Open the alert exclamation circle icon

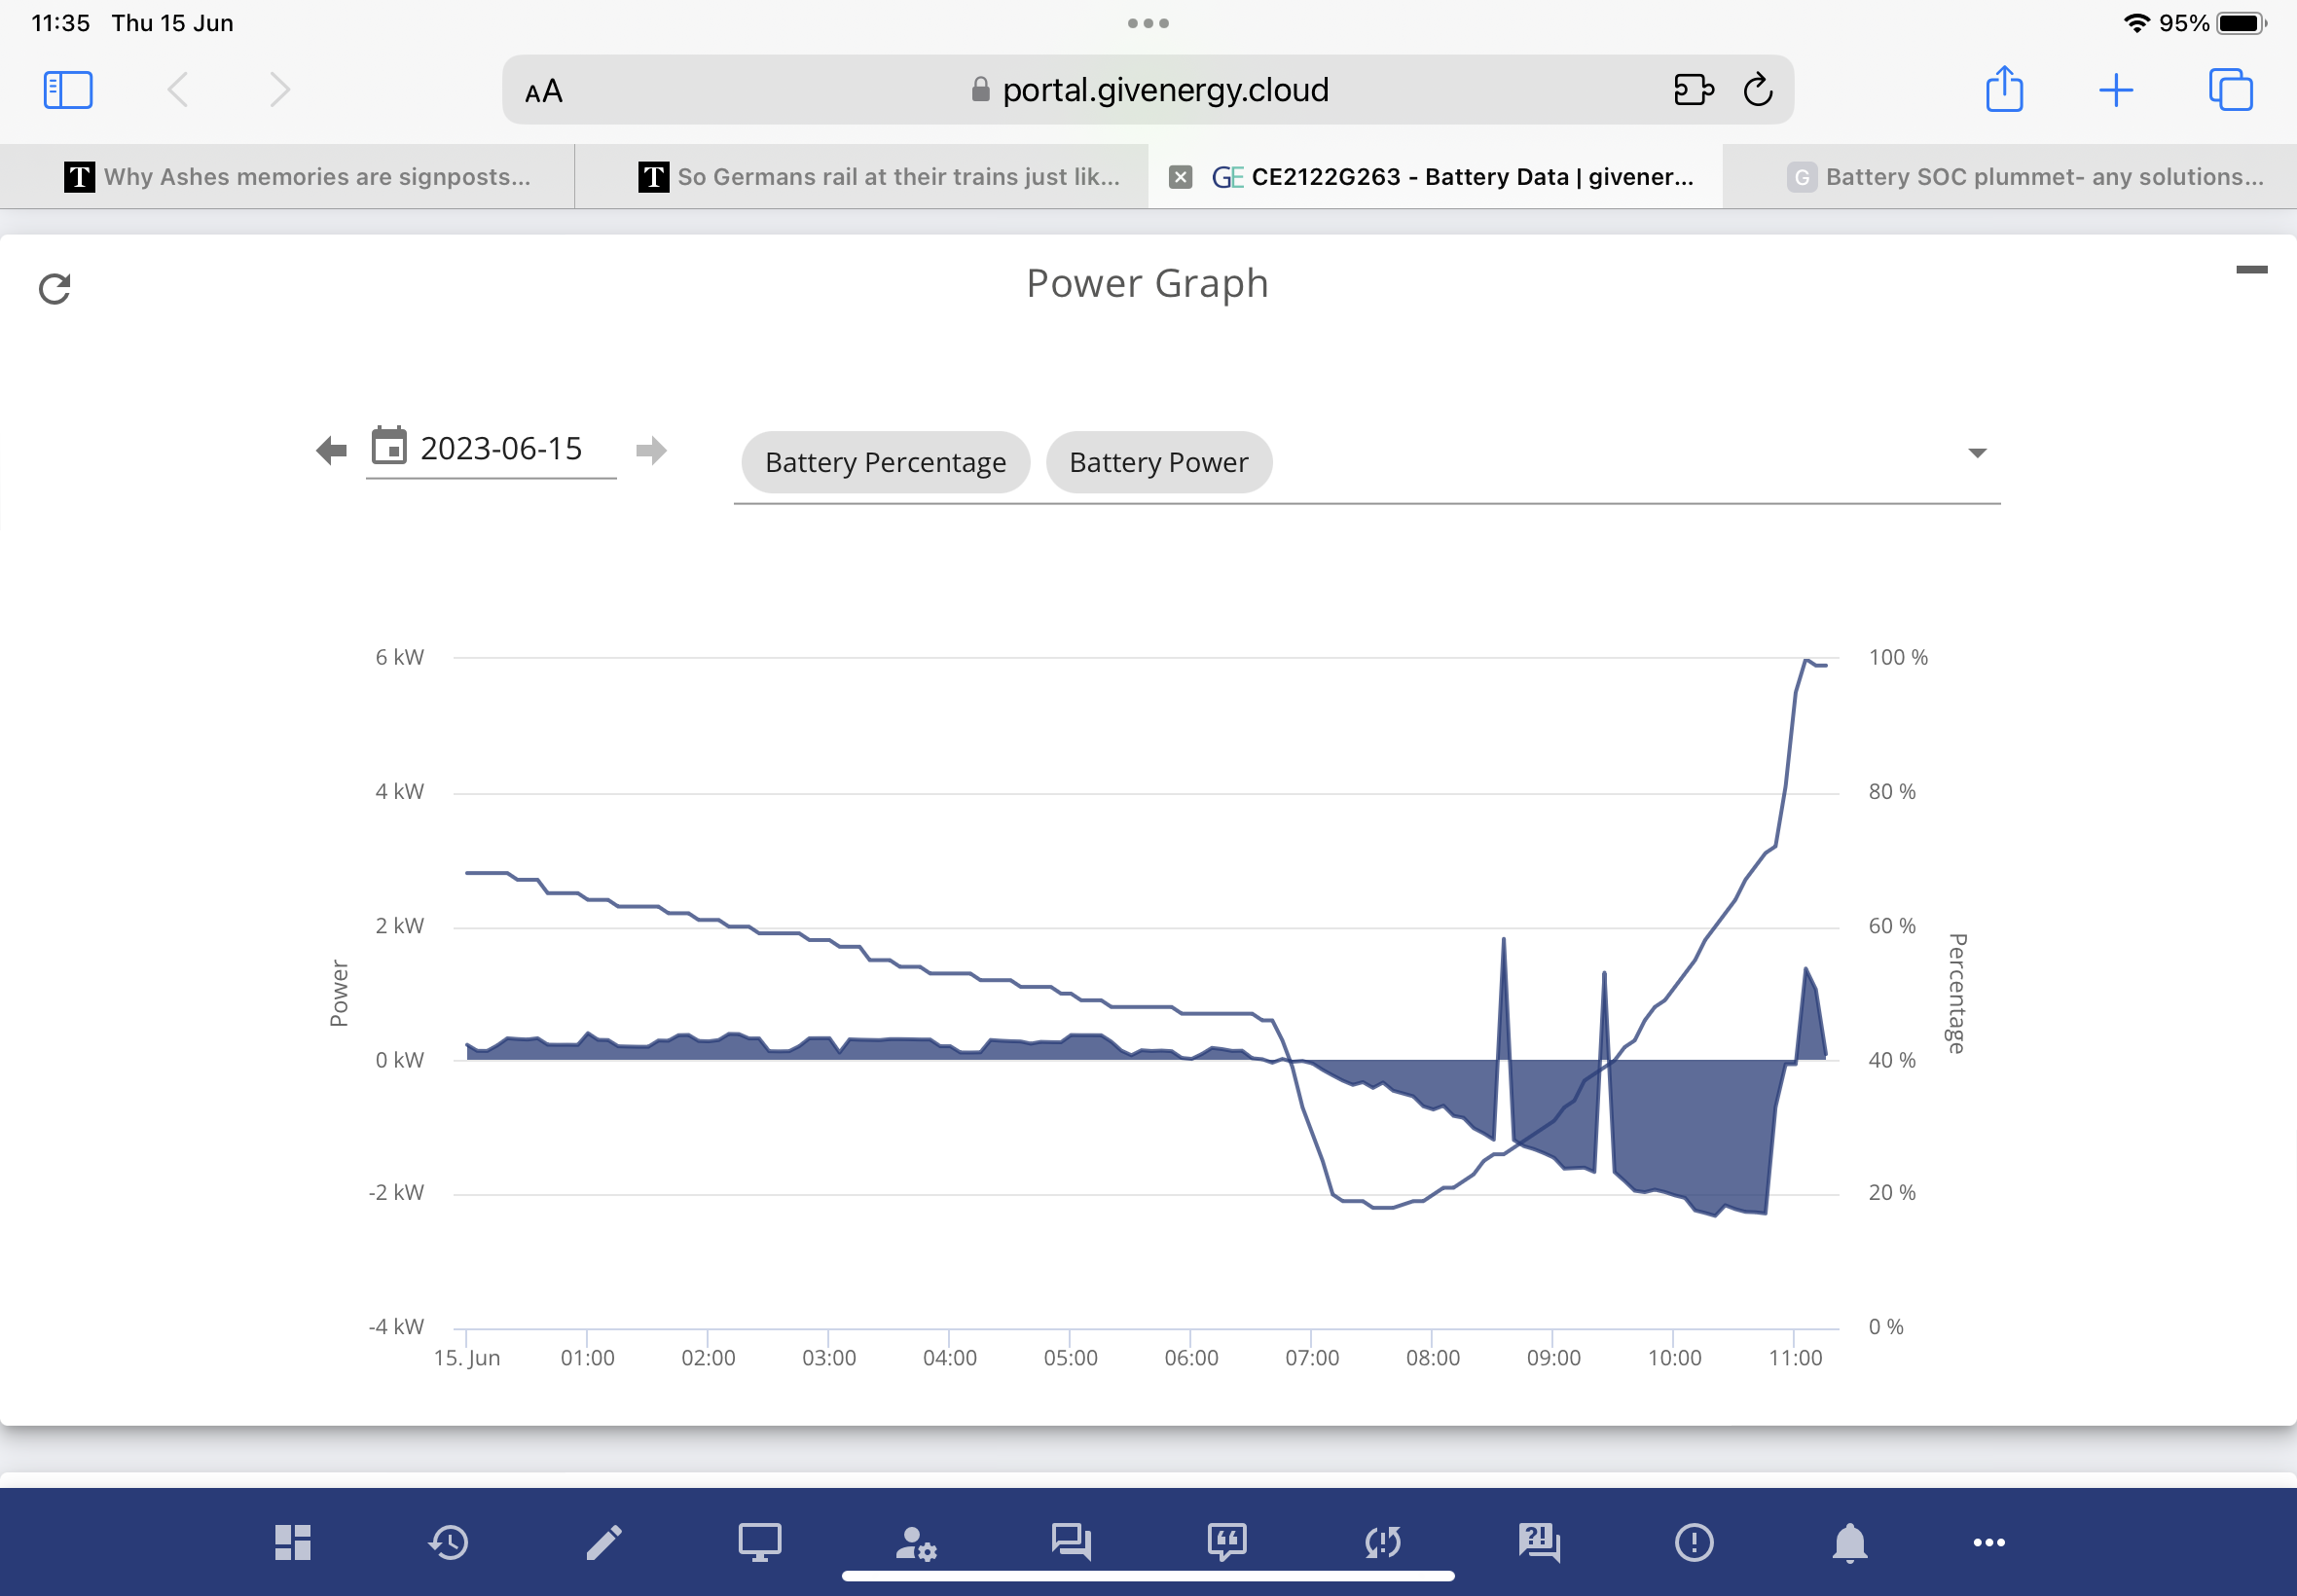click(x=1694, y=1542)
